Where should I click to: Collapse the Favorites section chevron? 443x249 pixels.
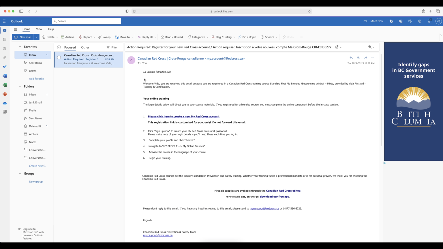point(20,47)
